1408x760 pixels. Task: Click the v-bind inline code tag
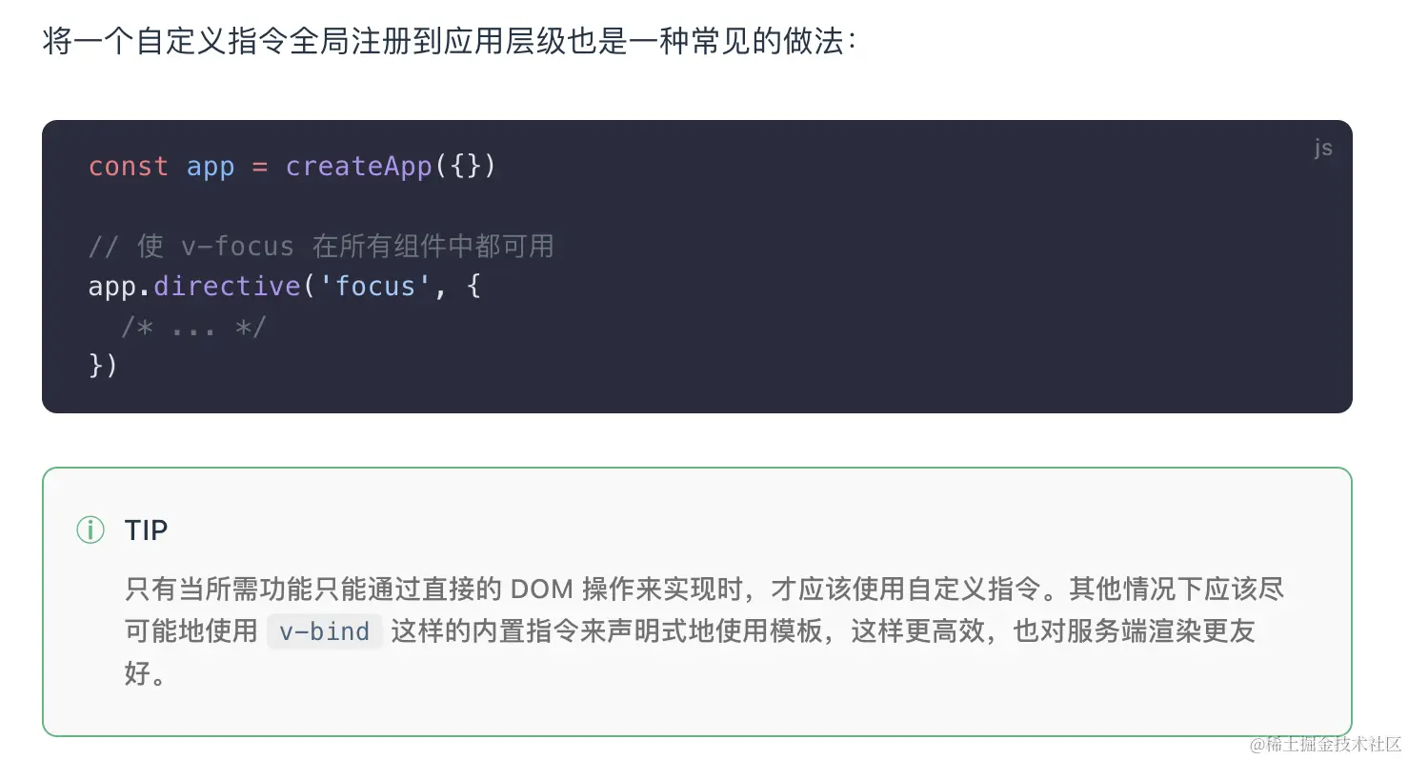325,631
